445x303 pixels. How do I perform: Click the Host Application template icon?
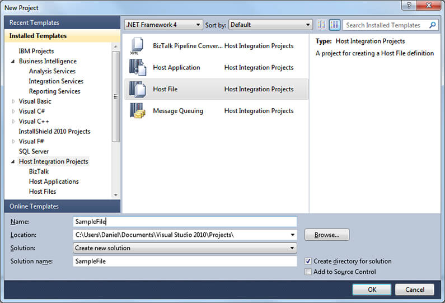tap(138, 68)
